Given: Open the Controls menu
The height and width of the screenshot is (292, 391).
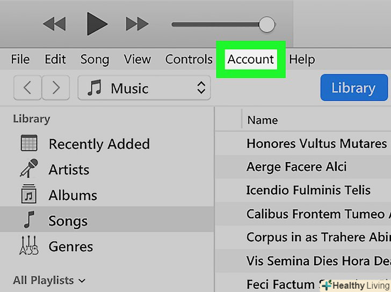Looking at the screenshot, I should click(189, 59).
